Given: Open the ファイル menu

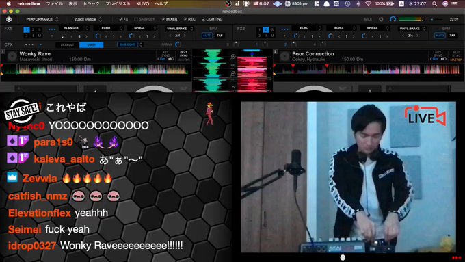Looking at the screenshot, I should pyautogui.click(x=54, y=4).
